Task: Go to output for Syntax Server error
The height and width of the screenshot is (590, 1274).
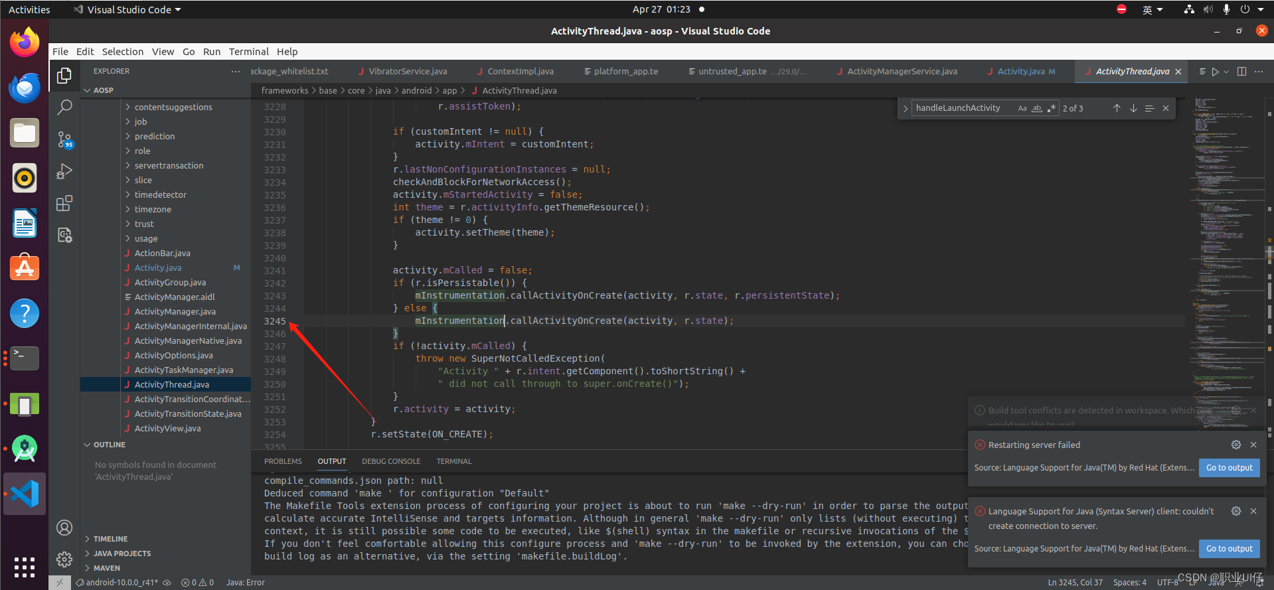Action: click(1229, 549)
